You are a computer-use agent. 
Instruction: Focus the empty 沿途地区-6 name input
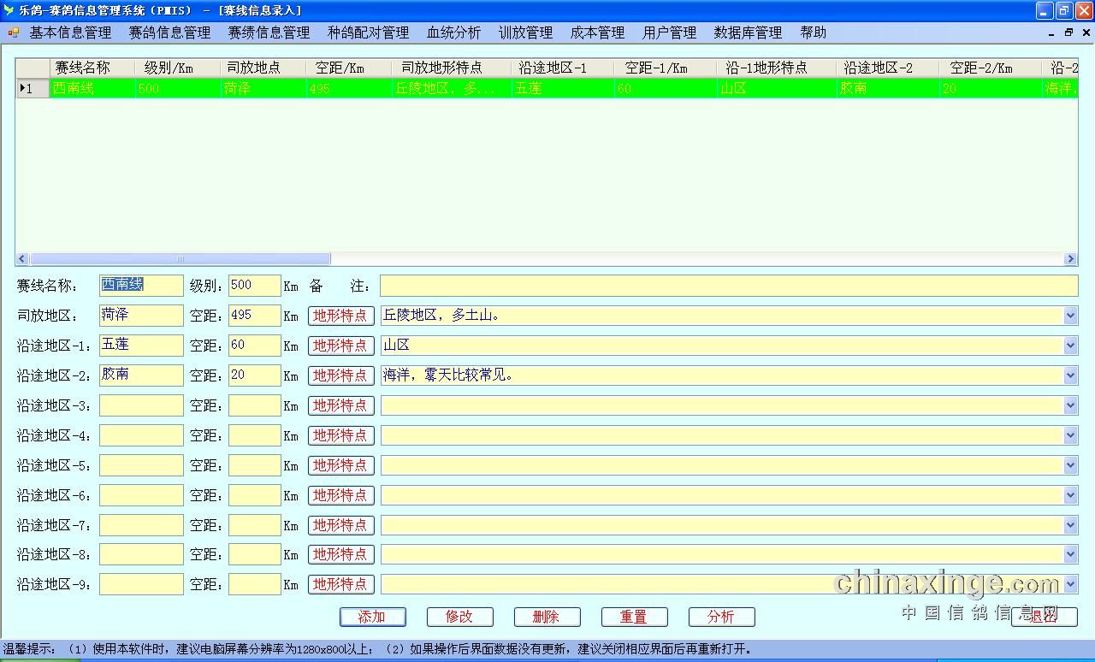point(141,495)
